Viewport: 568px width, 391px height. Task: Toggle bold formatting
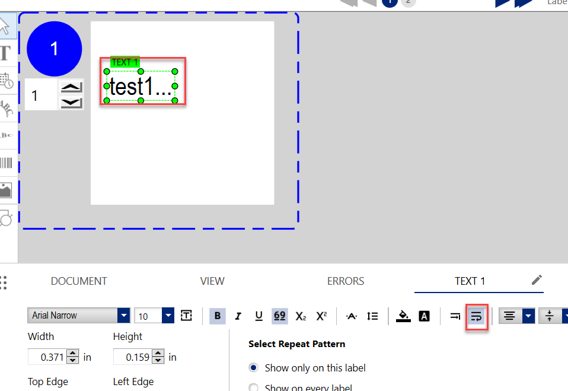218,316
